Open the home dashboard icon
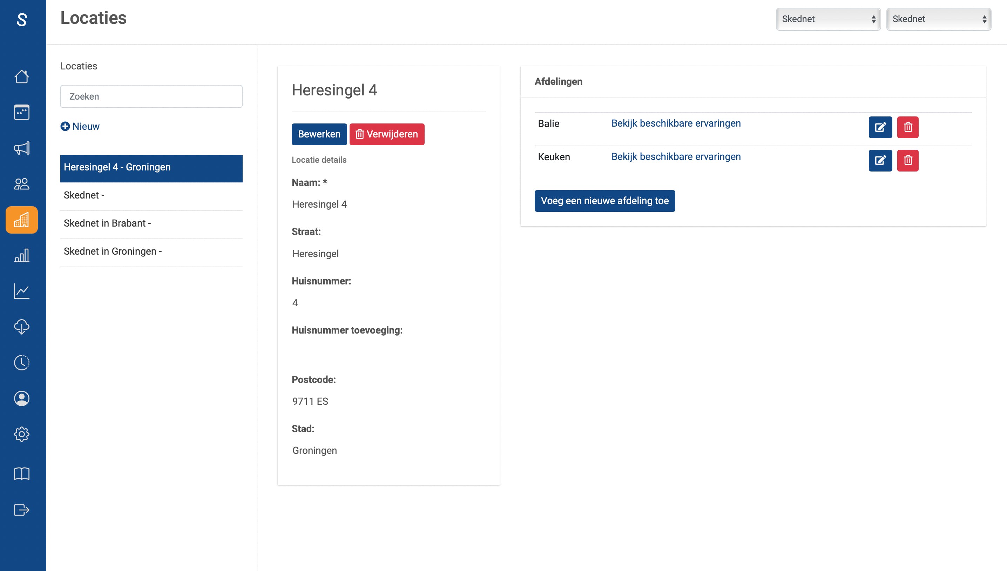 pos(21,76)
